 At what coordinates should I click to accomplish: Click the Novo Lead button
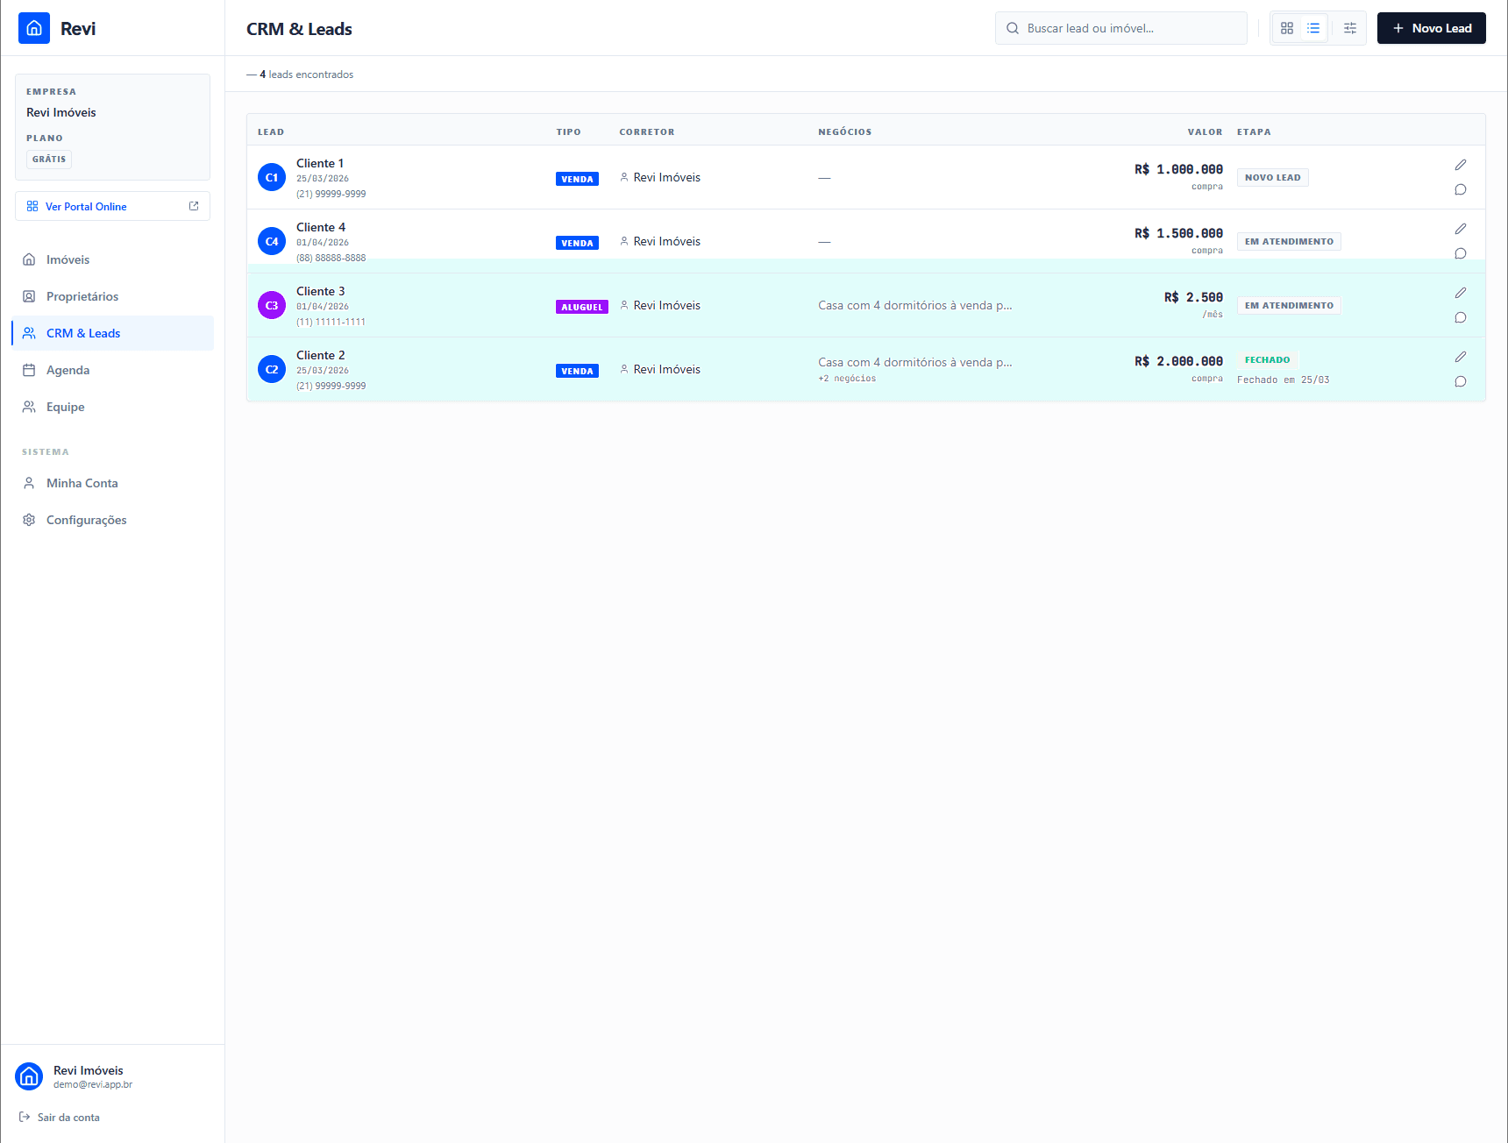pyautogui.click(x=1431, y=28)
